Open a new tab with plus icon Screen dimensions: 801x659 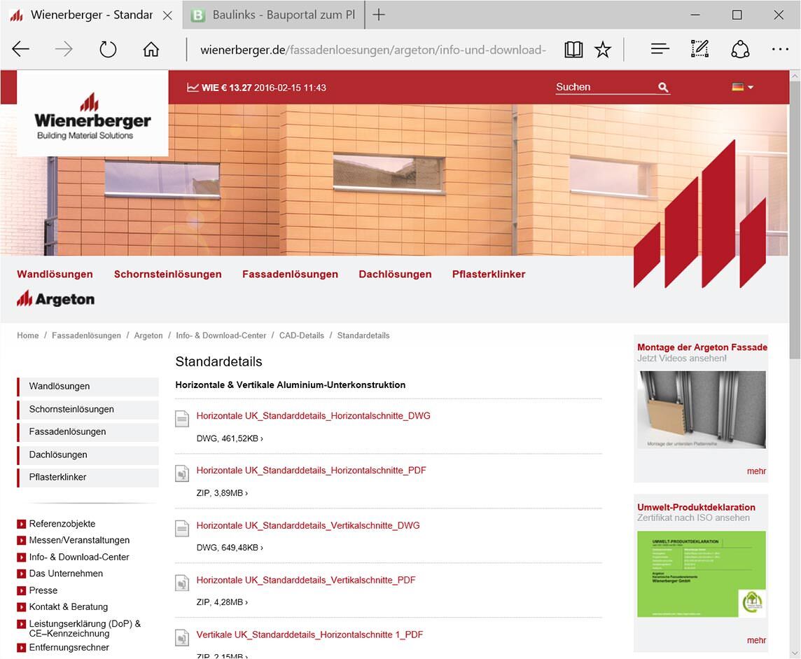pos(379,15)
